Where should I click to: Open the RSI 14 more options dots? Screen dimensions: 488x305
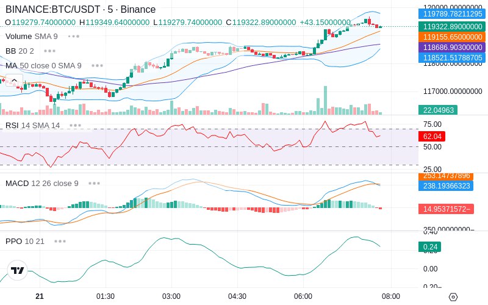(75, 126)
